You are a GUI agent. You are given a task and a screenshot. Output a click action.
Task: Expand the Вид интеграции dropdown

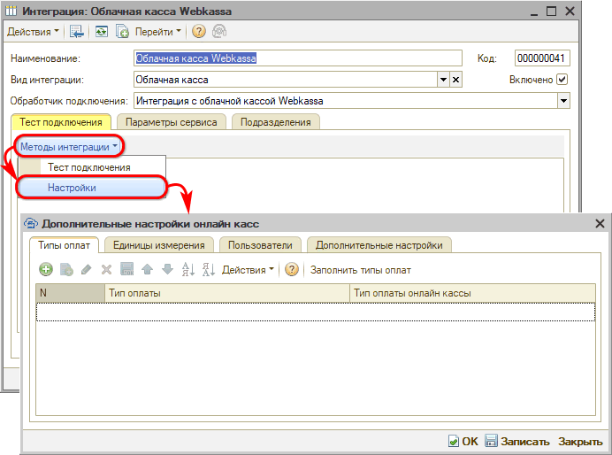pyautogui.click(x=443, y=80)
